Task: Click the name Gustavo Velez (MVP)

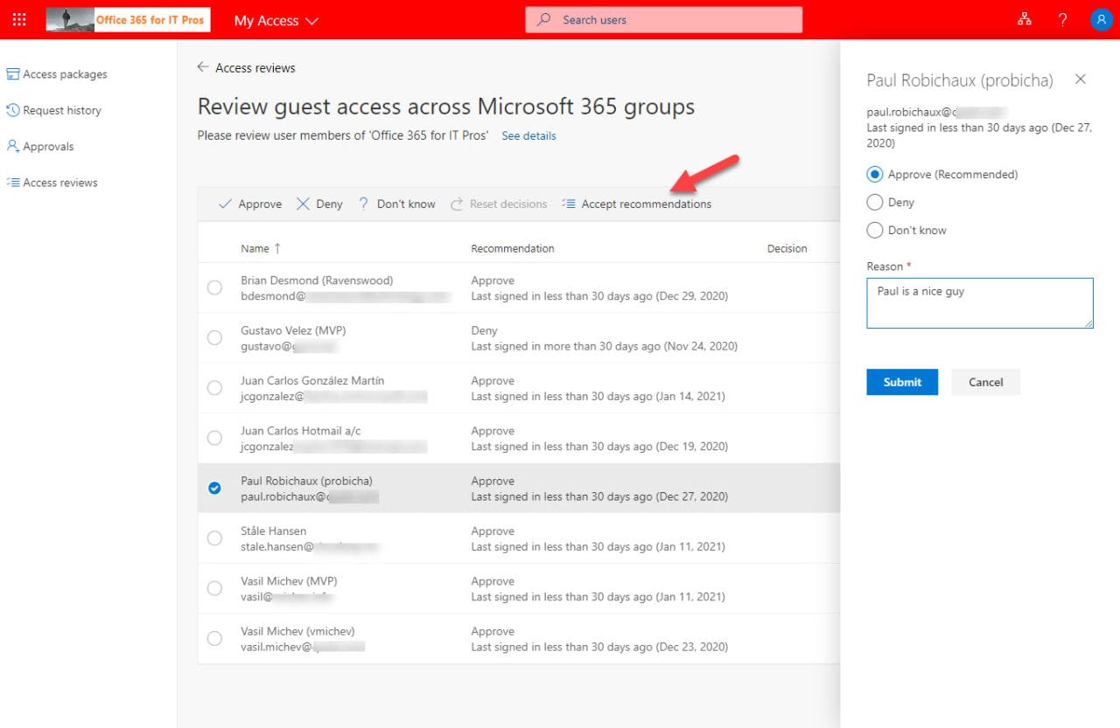Action: point(293,330)
